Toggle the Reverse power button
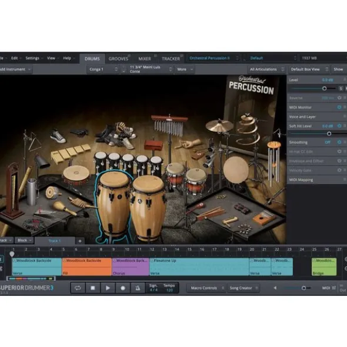This screenshot has height=347, width=347. (339, 98)
